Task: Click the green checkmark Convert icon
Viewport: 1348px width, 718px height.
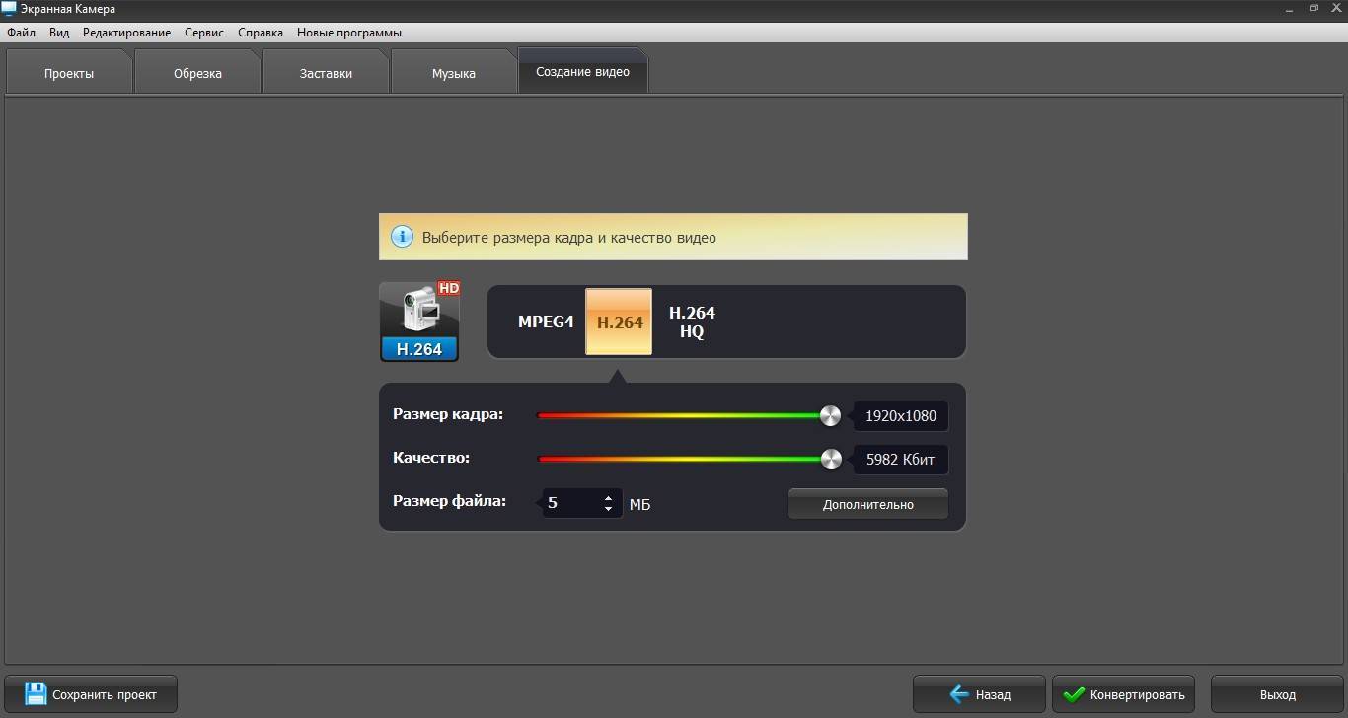Action: [x=1074, y=694]
